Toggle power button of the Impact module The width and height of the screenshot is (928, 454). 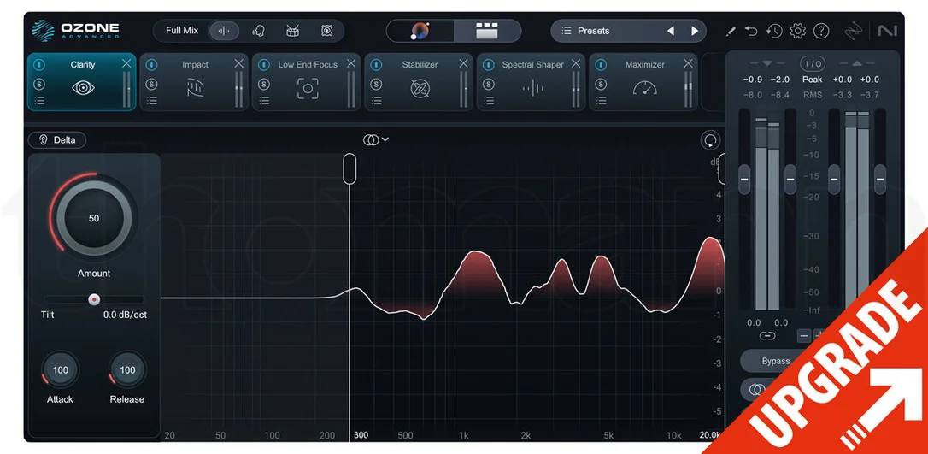click(151, 64)
